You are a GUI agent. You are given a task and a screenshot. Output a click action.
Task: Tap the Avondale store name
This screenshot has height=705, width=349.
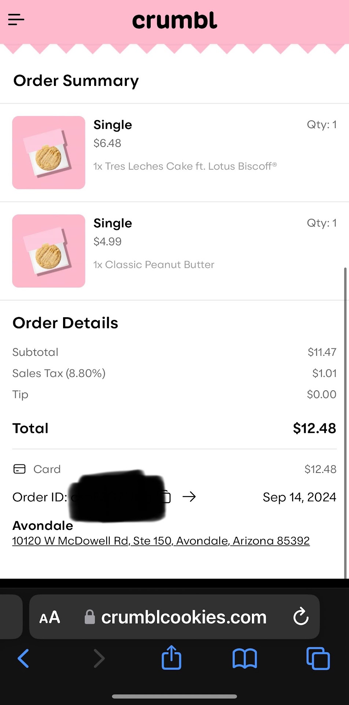pos(43,525)
